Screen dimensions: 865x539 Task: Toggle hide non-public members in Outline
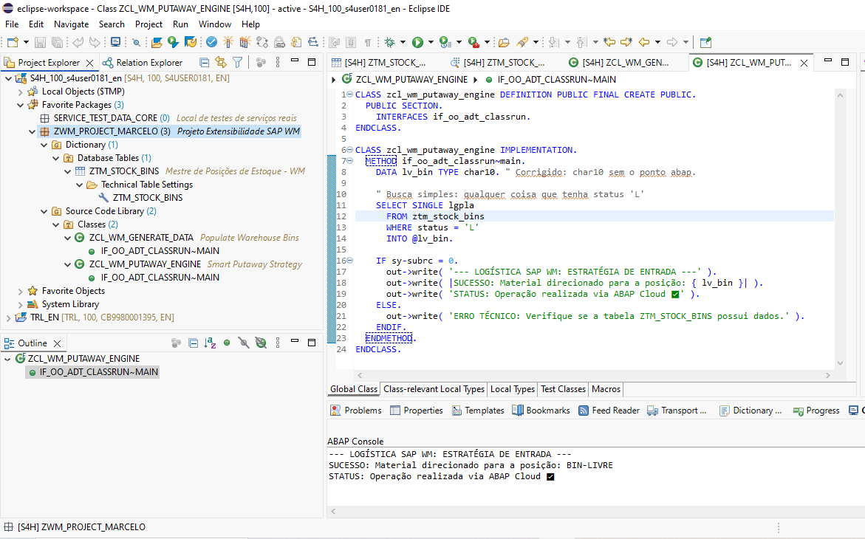pos(227,343)
